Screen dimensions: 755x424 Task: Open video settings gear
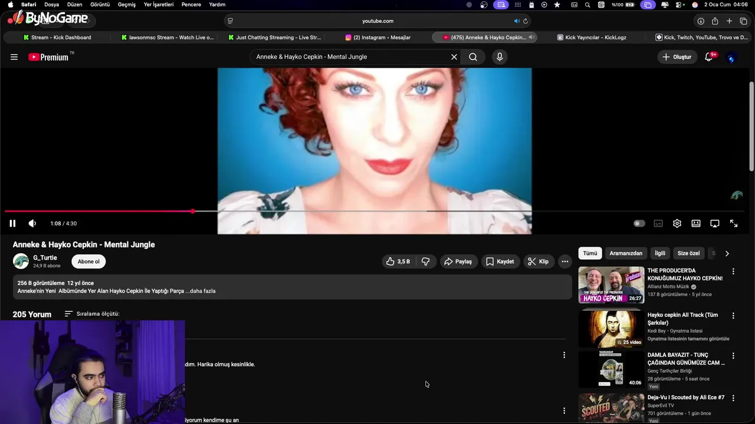coord(677,223)
